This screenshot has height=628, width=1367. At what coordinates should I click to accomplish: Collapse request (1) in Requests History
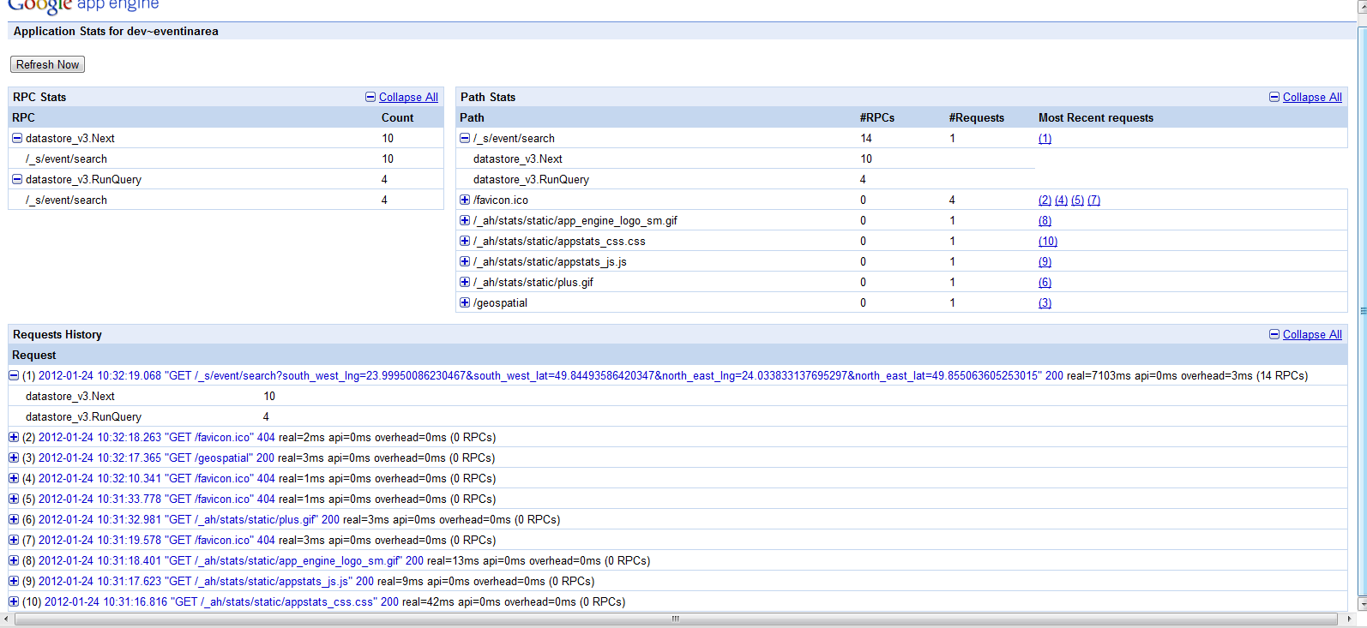point(14,375)
